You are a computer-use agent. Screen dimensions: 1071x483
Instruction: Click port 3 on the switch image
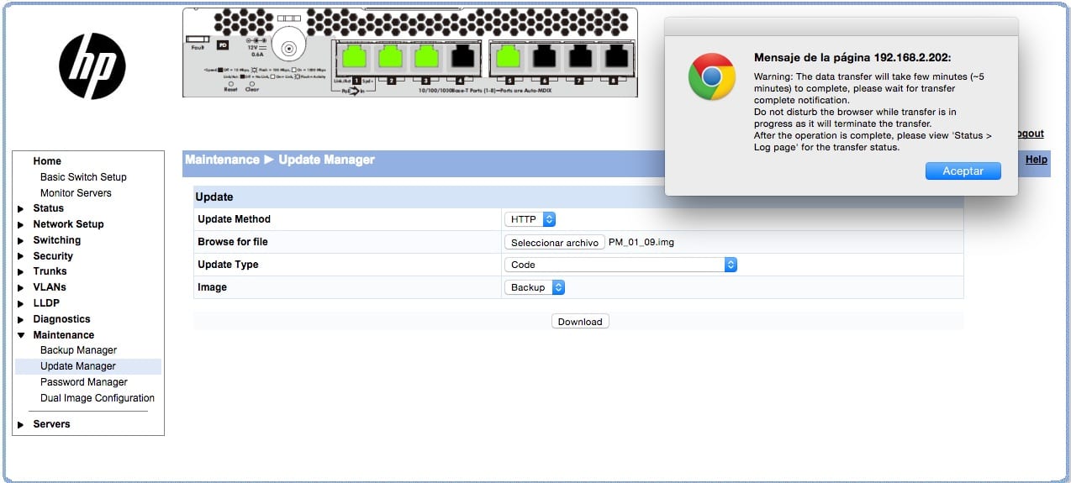click(427, 57)
